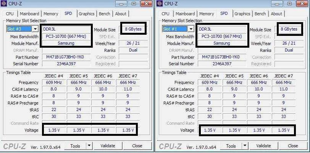Close right CPU-Z window via title bar X
Screen dimensions: 310x153
(302, 4)
